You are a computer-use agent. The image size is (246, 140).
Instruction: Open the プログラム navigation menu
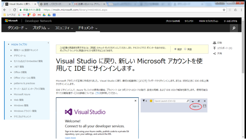pos(41,28)
